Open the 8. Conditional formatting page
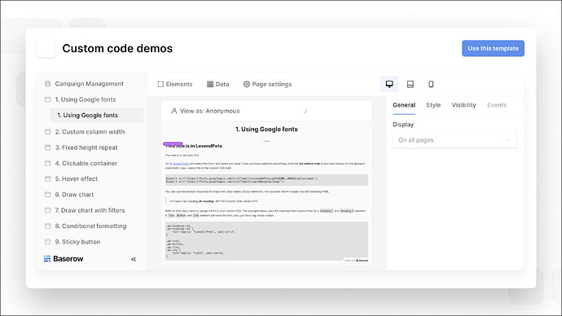The image size is (562, 316). tap(90, 226)
